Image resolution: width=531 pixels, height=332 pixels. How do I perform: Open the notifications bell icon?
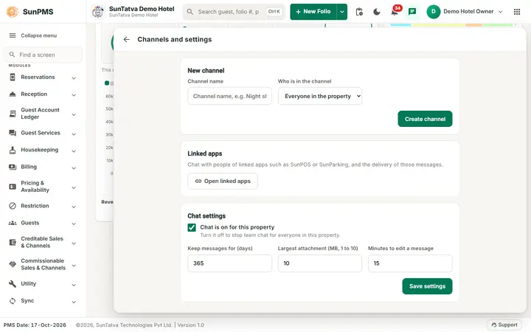pyautogui.click(x=395, y=12)
